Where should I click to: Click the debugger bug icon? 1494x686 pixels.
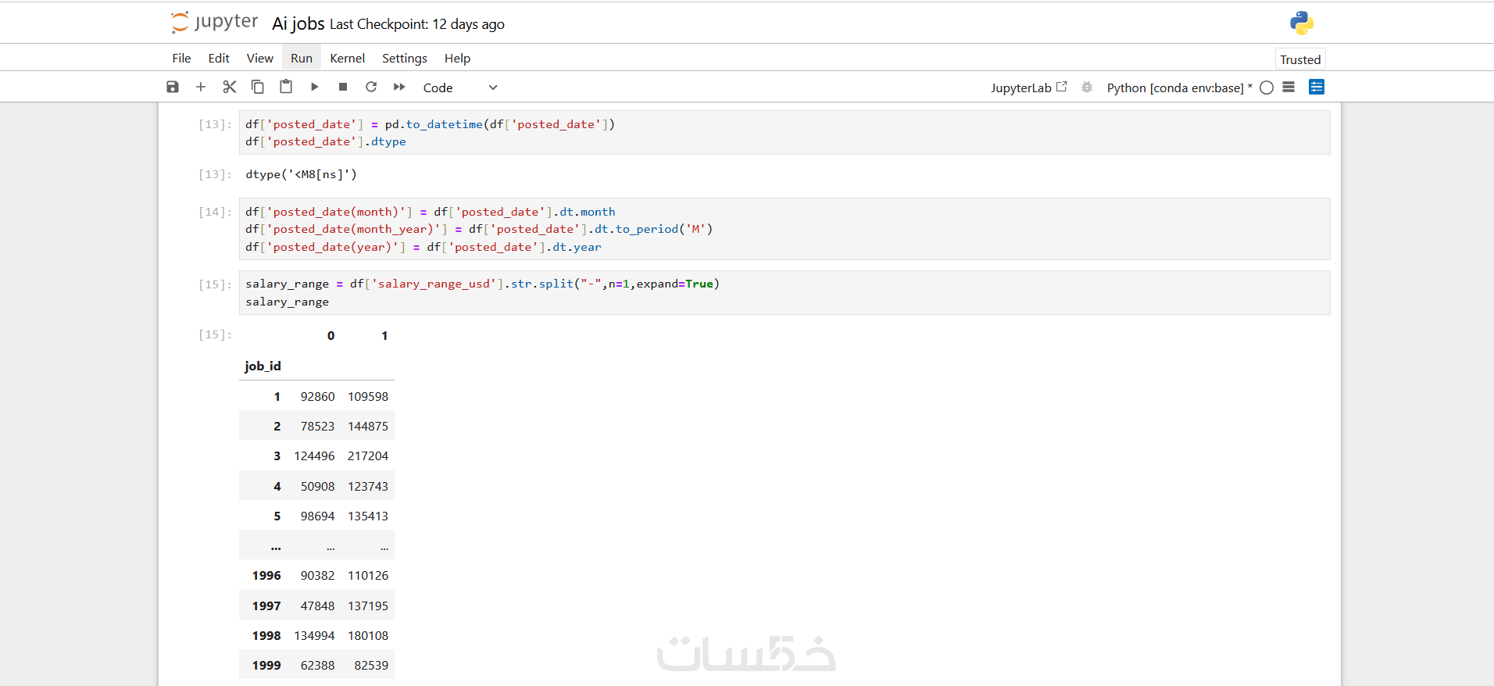[x=1086, y=88]
